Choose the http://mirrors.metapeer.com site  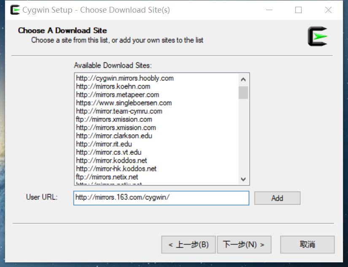coord(117,94)
